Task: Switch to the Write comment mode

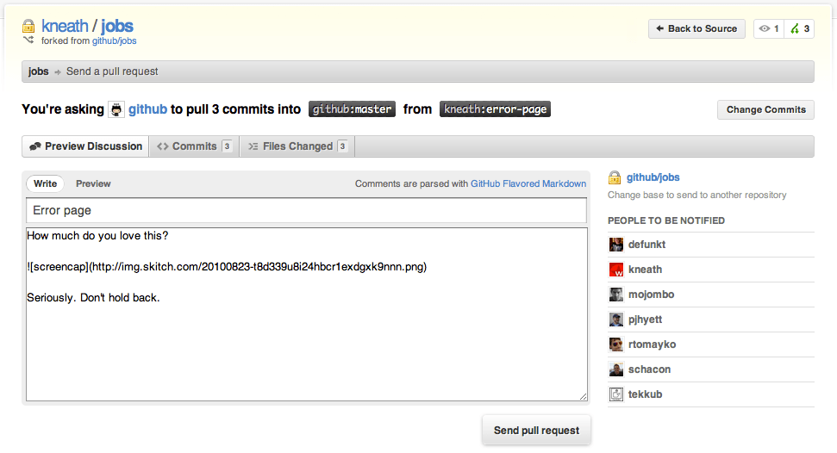Action: (45, 183)
